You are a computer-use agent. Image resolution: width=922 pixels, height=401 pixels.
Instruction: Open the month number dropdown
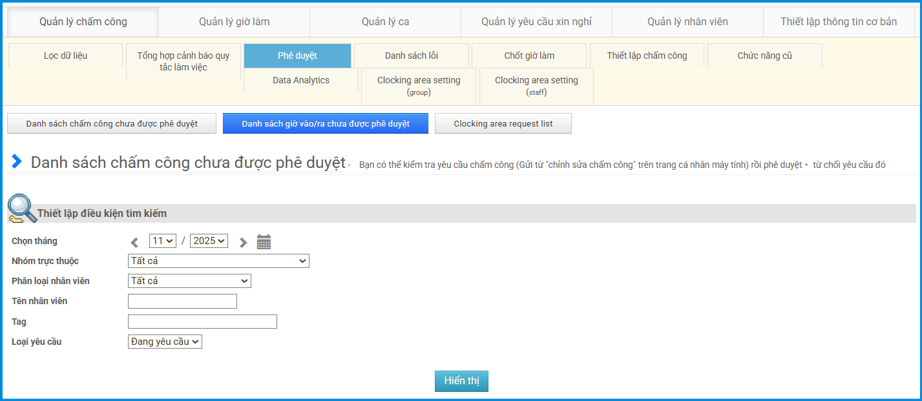(162, 241)
